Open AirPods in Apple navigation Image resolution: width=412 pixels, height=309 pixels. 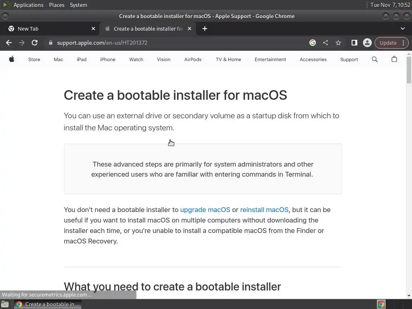(x=193, y=60)
